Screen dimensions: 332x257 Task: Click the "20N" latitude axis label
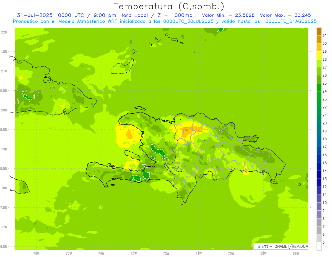[4, 110]
